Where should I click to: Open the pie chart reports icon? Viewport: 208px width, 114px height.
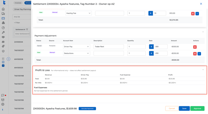tap(3, 28)
